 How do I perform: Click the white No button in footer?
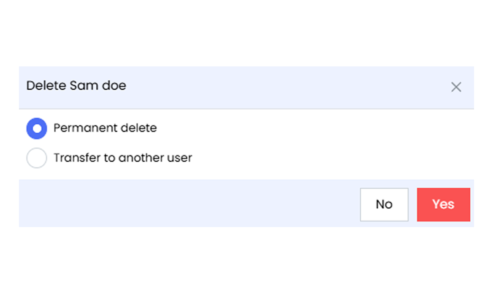(x=384, y=204)
